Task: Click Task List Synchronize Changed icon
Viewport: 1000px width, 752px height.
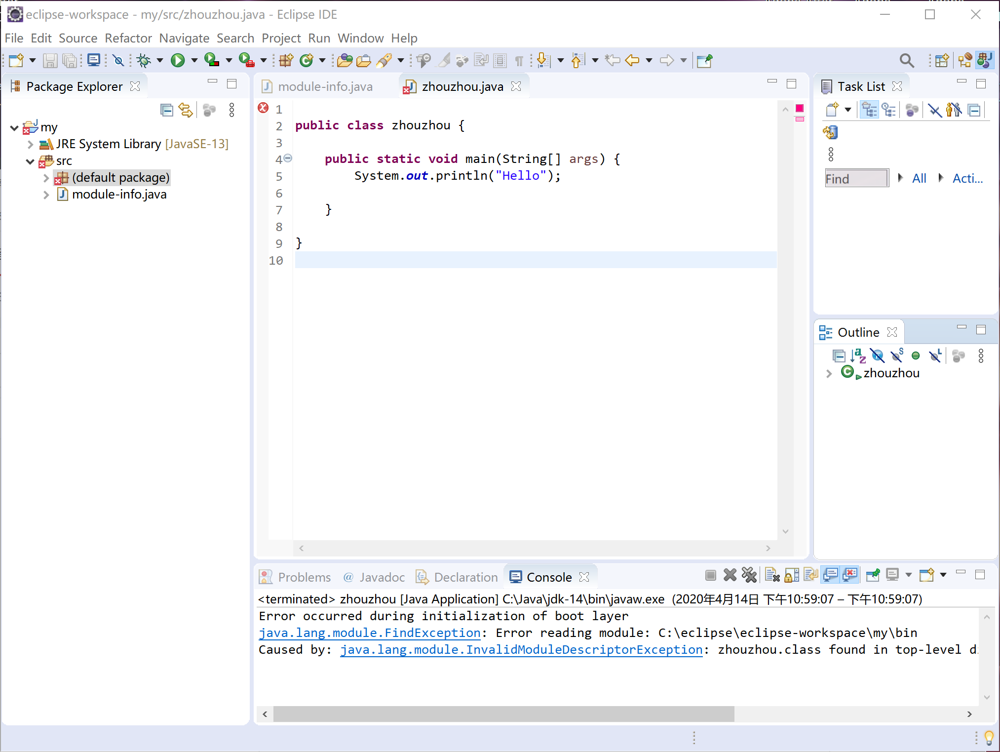Action: click(x=830, y=132)
